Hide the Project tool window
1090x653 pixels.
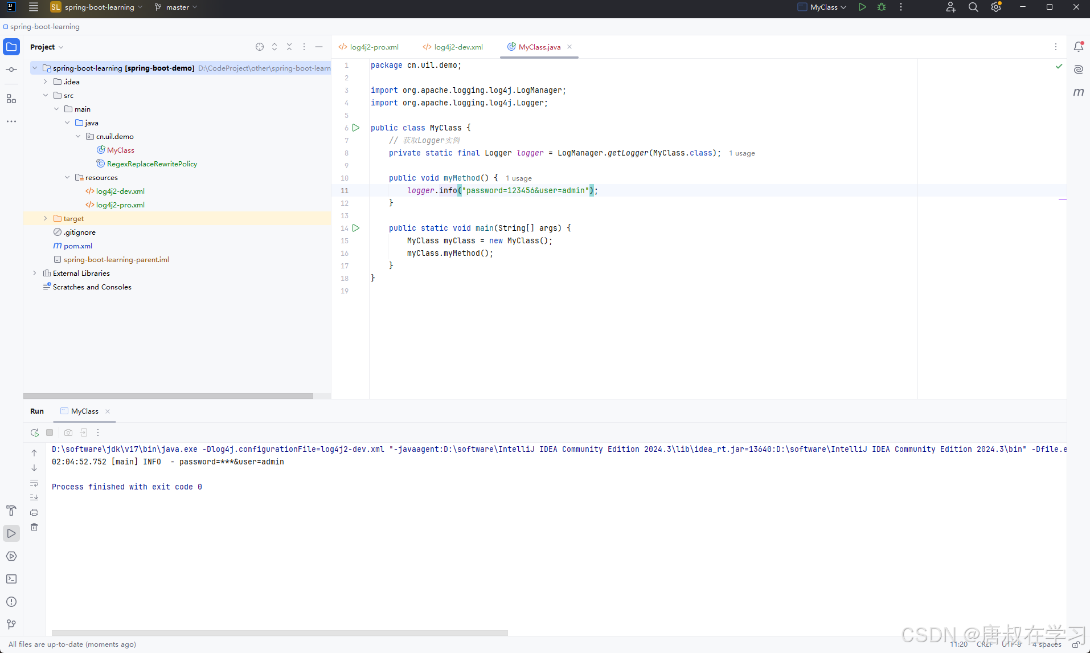[x=319, y=47]
